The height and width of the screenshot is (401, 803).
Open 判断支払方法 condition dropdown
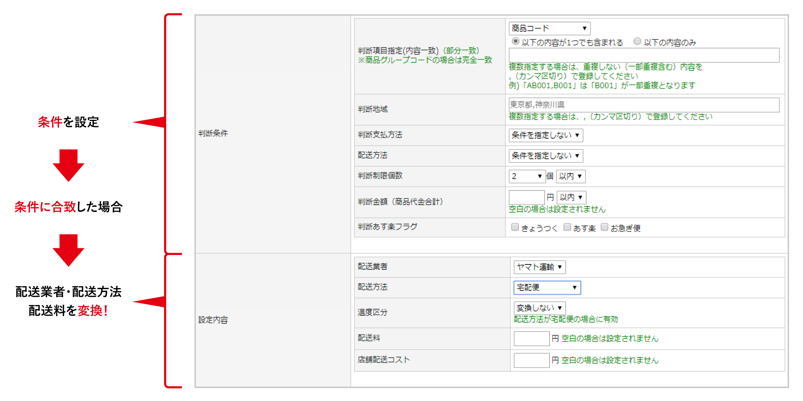(x=545, y=135)
